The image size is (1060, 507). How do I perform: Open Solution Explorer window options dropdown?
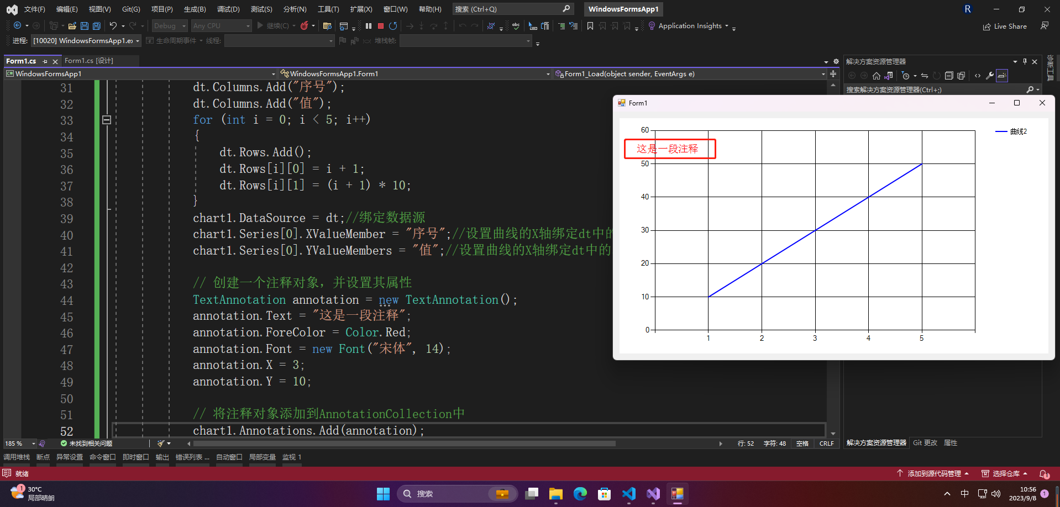[1015, 61]
